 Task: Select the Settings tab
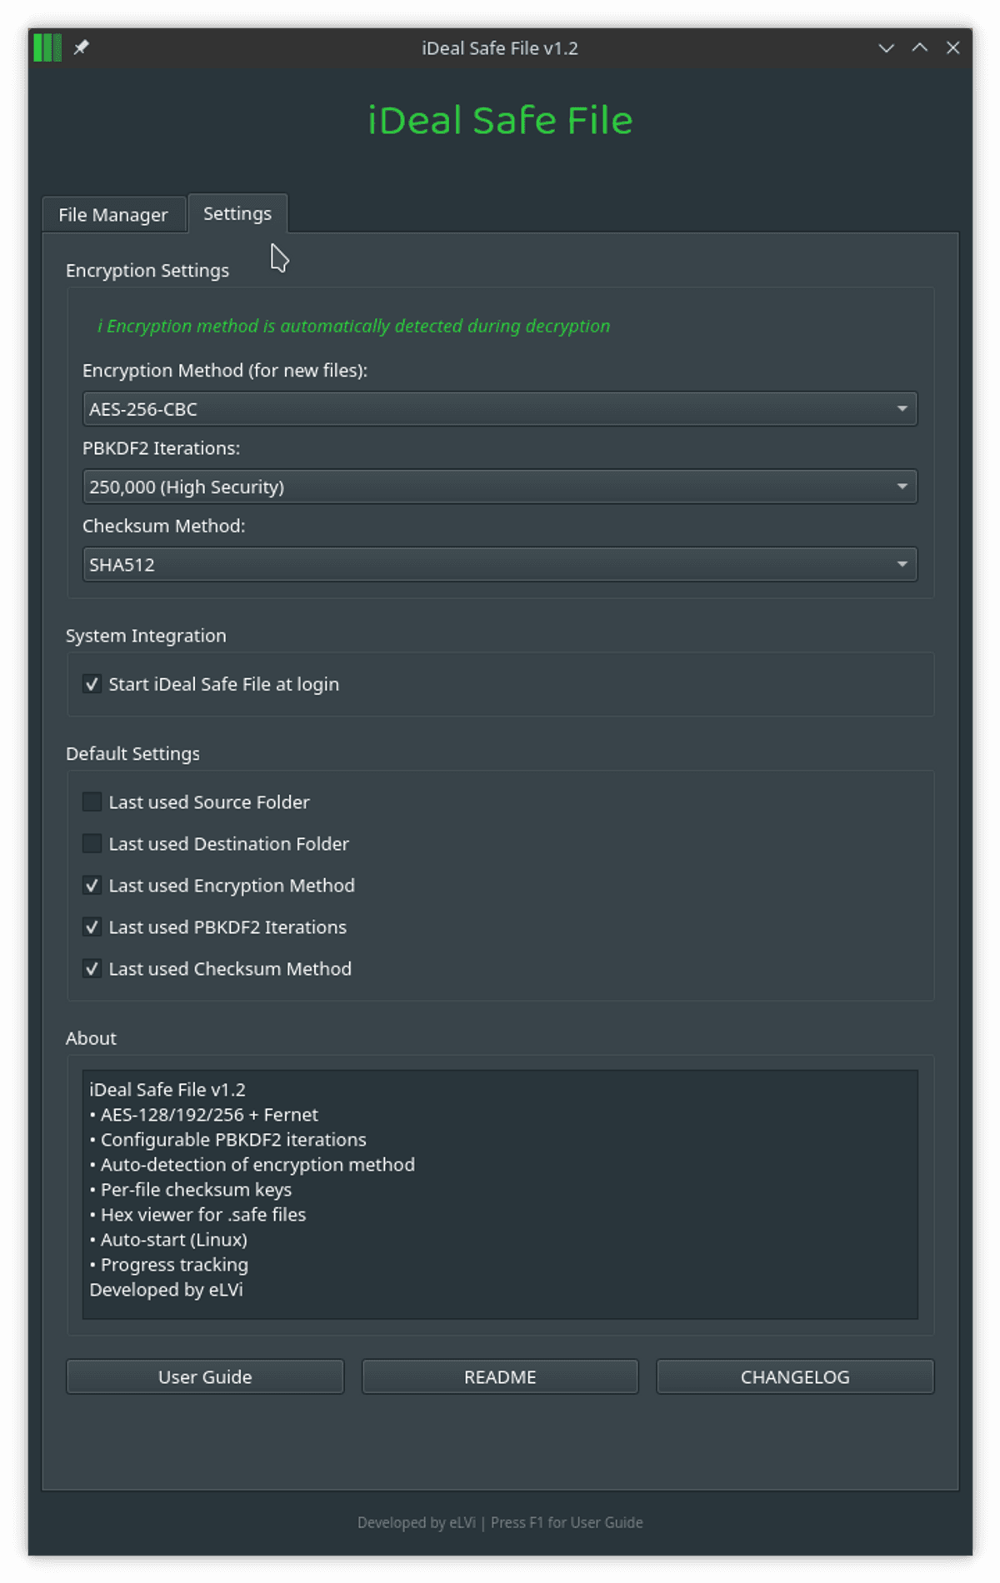pos(237,214)
